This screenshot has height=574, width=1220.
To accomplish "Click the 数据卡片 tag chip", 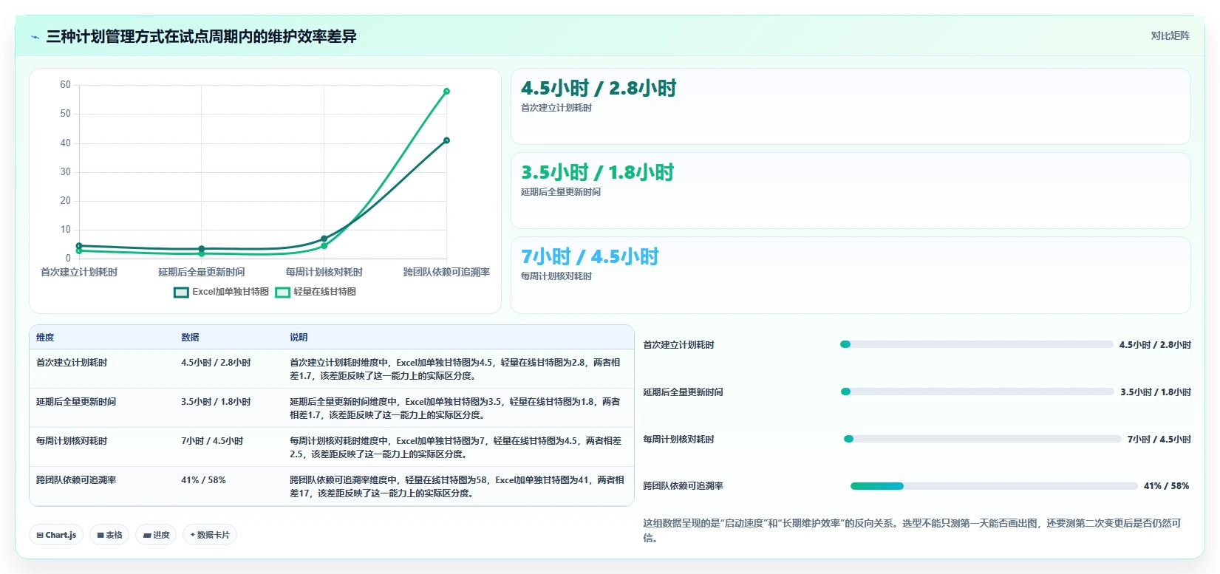I will click(210, 535).
